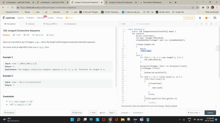
Task: Open the Run Code dropdown
Action: point(194,112)
